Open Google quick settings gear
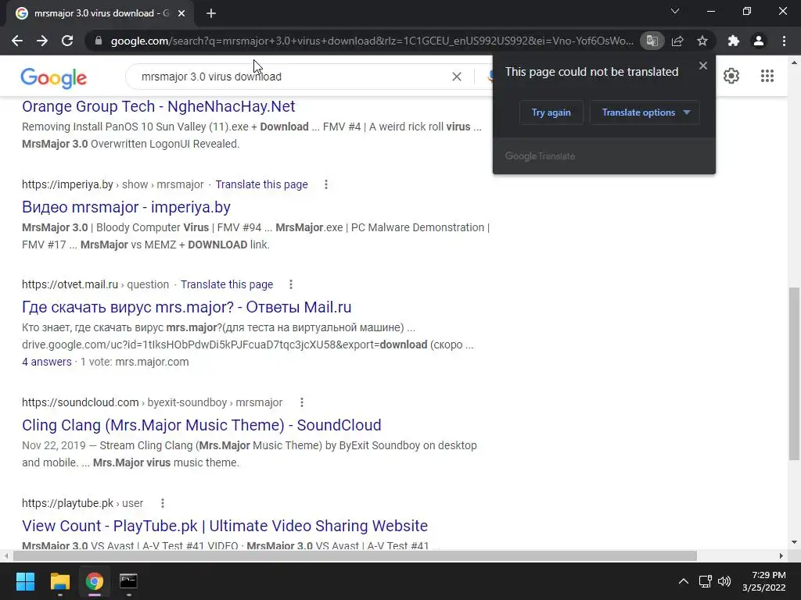Screen dimensions: 801x600 coord(731,76)
